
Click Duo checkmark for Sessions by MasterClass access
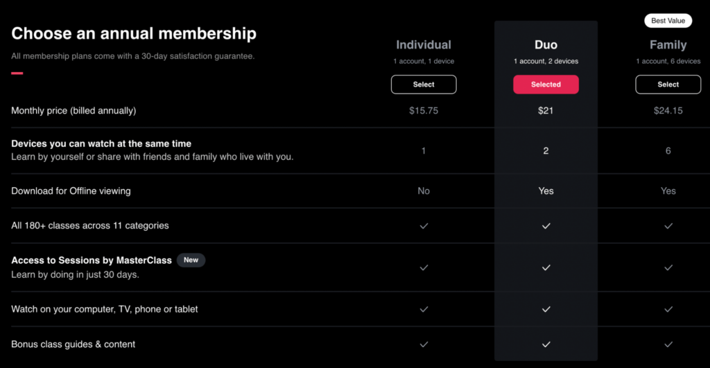546,268
